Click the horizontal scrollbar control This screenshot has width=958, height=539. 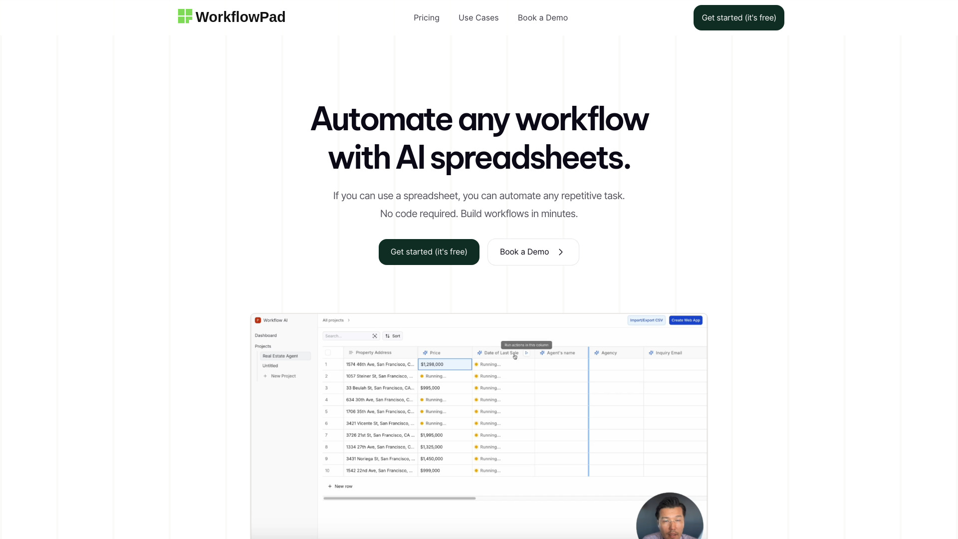click(x=400, y=498)
